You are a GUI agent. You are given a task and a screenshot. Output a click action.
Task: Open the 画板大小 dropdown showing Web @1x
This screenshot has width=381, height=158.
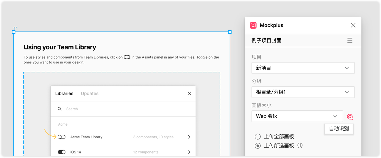pos(297,116)
